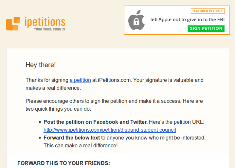Click the gray Apple logo with padlock
The width and height of the screenshot is (235, 168).
136,20
